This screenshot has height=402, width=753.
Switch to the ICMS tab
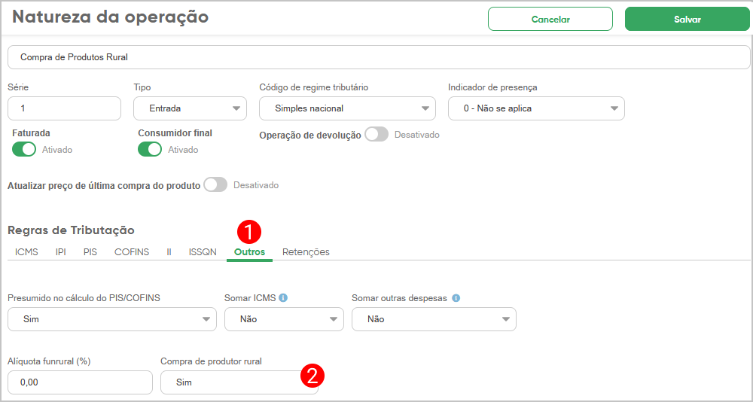(26, 252)
